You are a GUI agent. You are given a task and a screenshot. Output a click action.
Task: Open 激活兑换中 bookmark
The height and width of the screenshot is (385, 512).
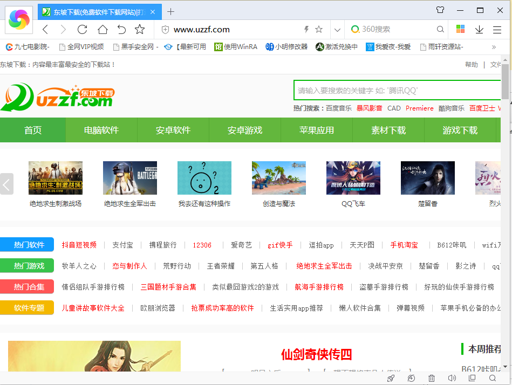click(x=336, y=47)
